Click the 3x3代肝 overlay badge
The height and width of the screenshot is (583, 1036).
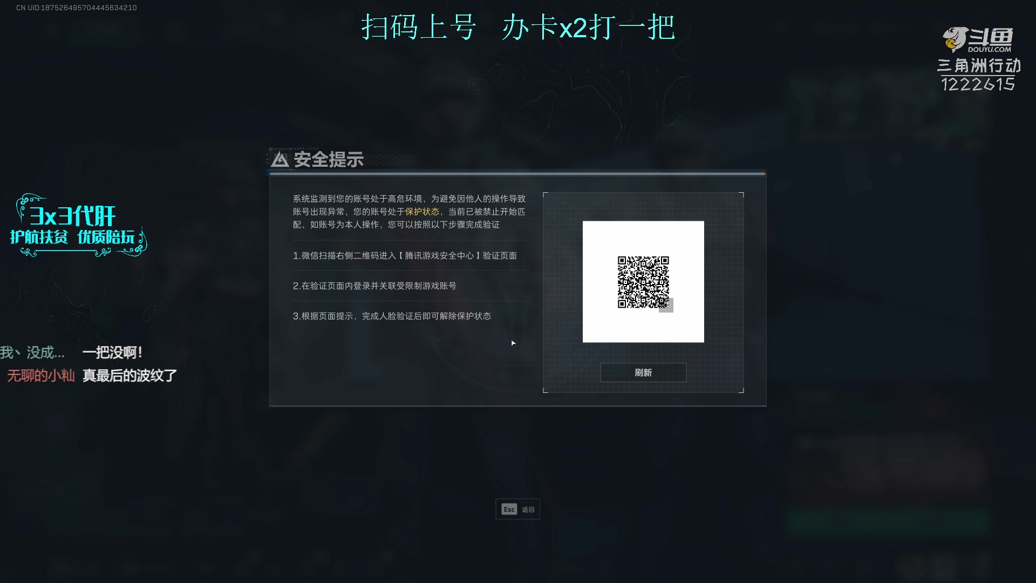pos(73,216)
